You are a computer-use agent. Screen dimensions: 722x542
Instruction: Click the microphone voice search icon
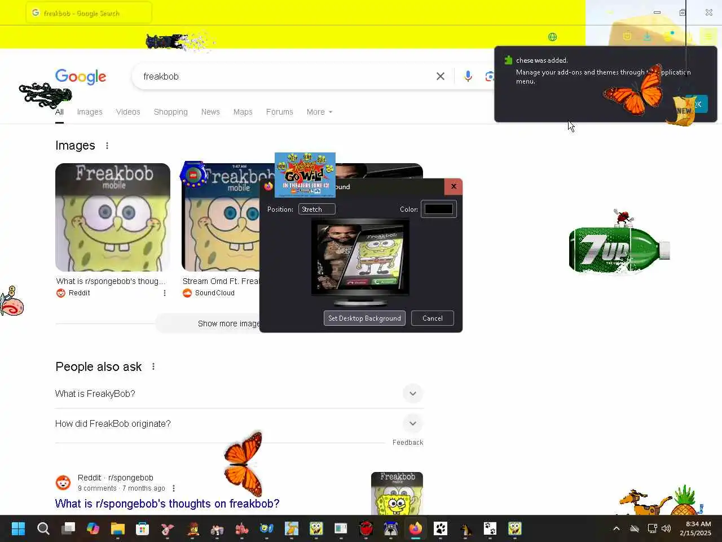click(468, 76)
